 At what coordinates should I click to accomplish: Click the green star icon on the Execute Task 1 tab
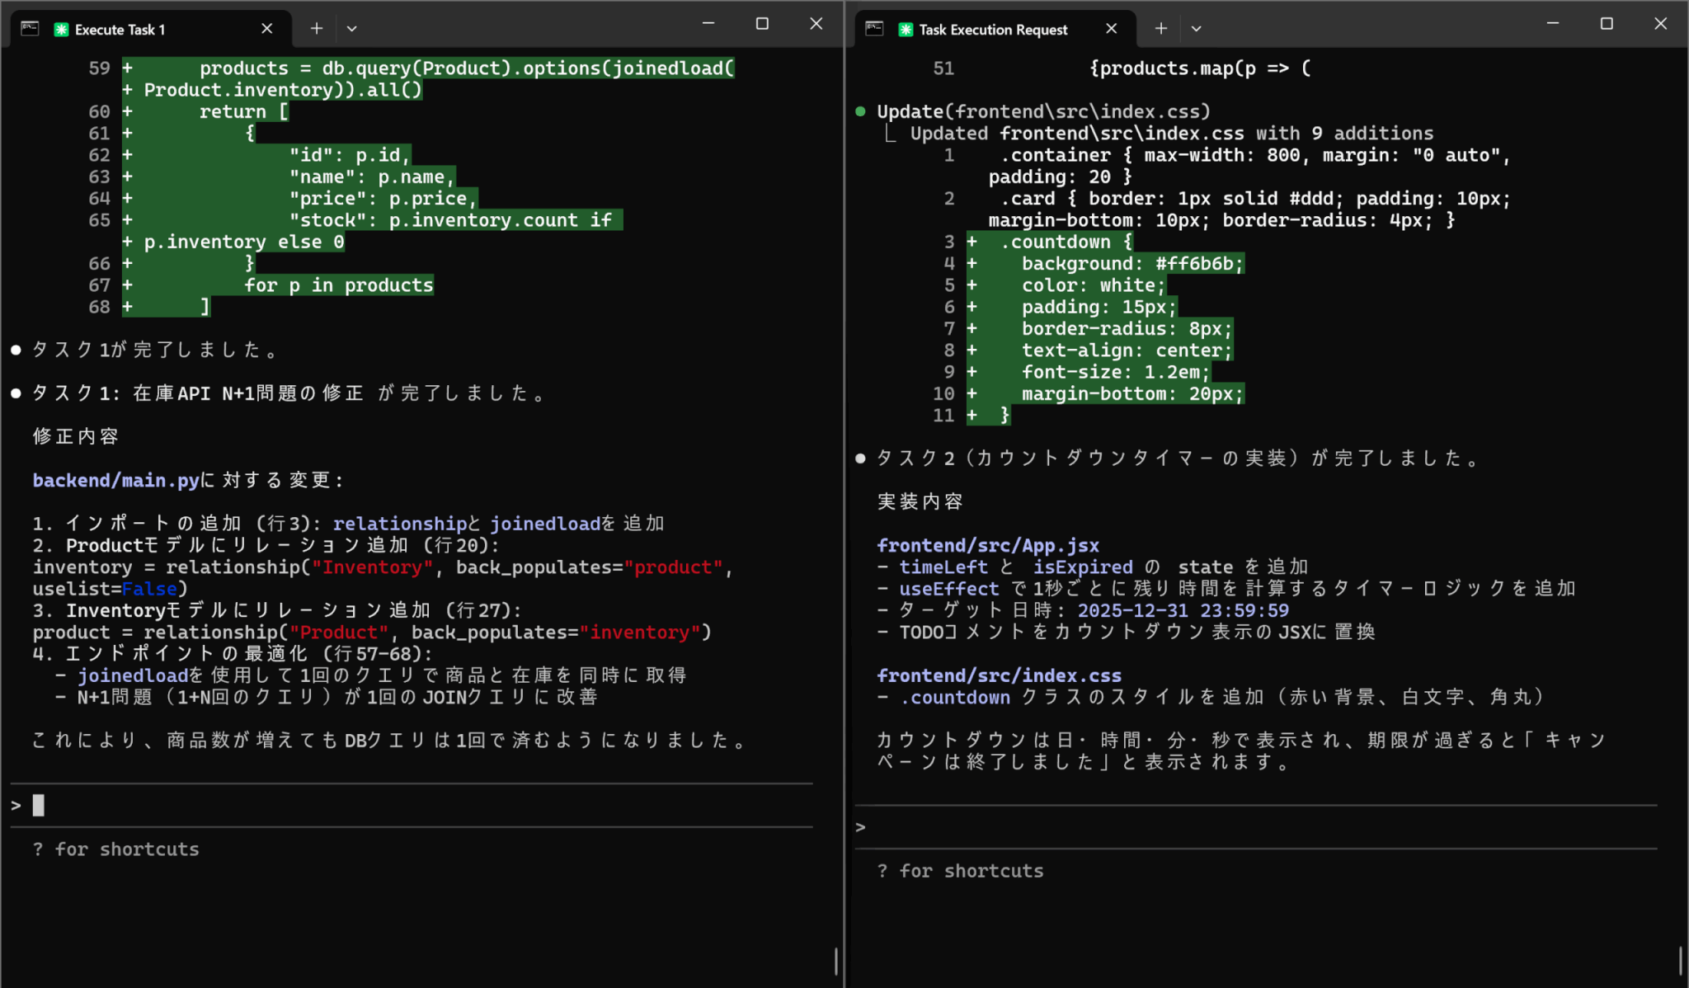click(x=61, y=30)
